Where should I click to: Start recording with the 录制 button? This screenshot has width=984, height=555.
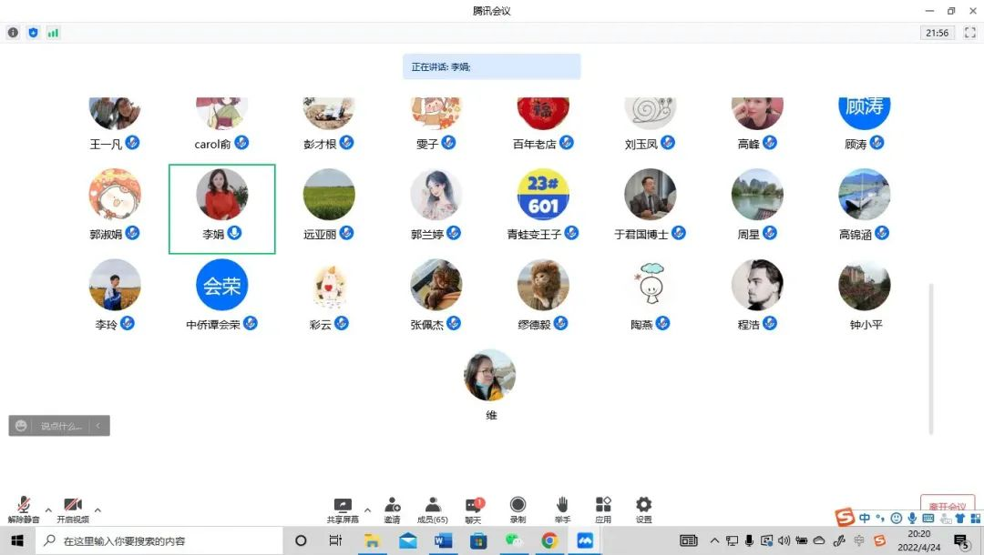[x=518, y=507]
